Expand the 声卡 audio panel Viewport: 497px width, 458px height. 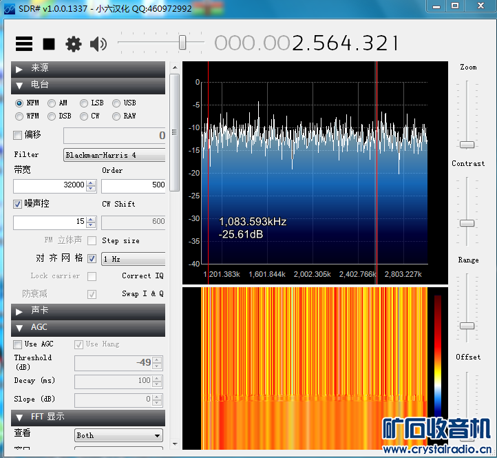[88, 311]
